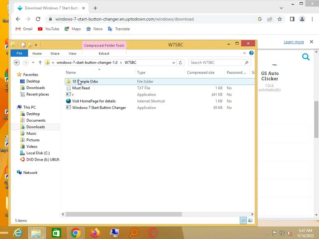Viewport: 319px width, 239px height.
Task: Open Opera browser from taskbar
Action: click(153, 233)
